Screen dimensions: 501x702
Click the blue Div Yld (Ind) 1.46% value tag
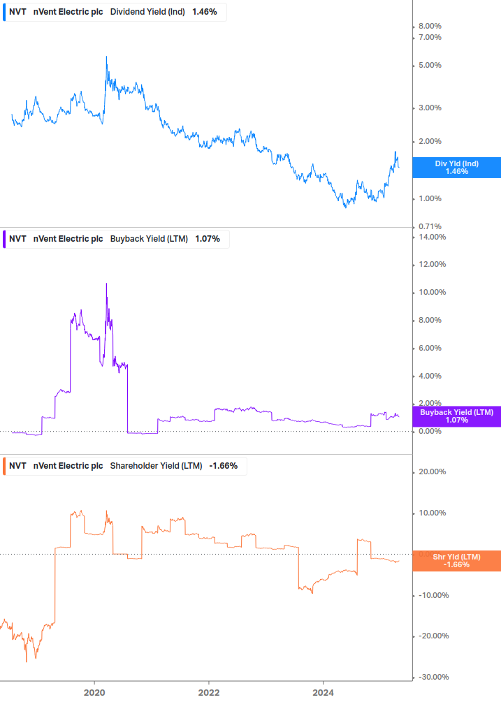click(457, 168)
